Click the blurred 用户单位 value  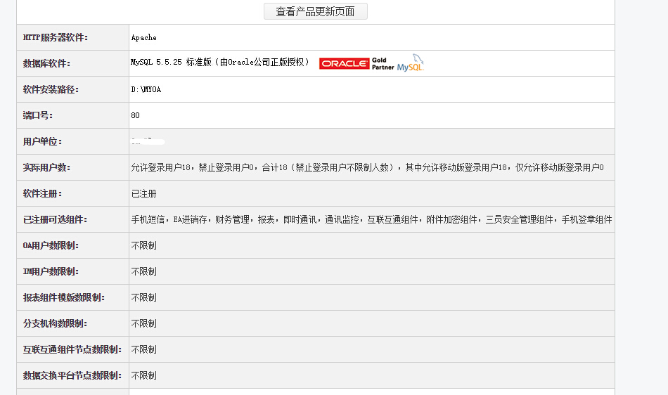coord(147,141)
